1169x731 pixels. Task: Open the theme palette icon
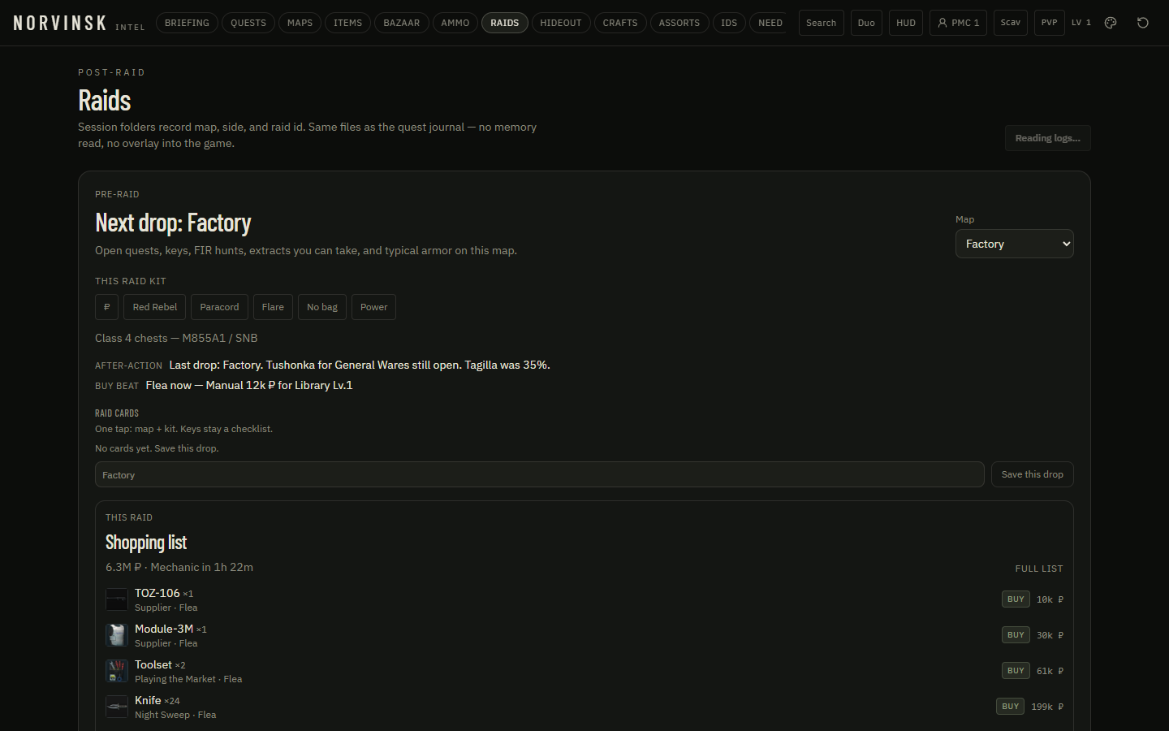pos(1111,23)
